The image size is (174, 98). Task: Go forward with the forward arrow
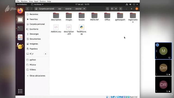pos(31,9)
